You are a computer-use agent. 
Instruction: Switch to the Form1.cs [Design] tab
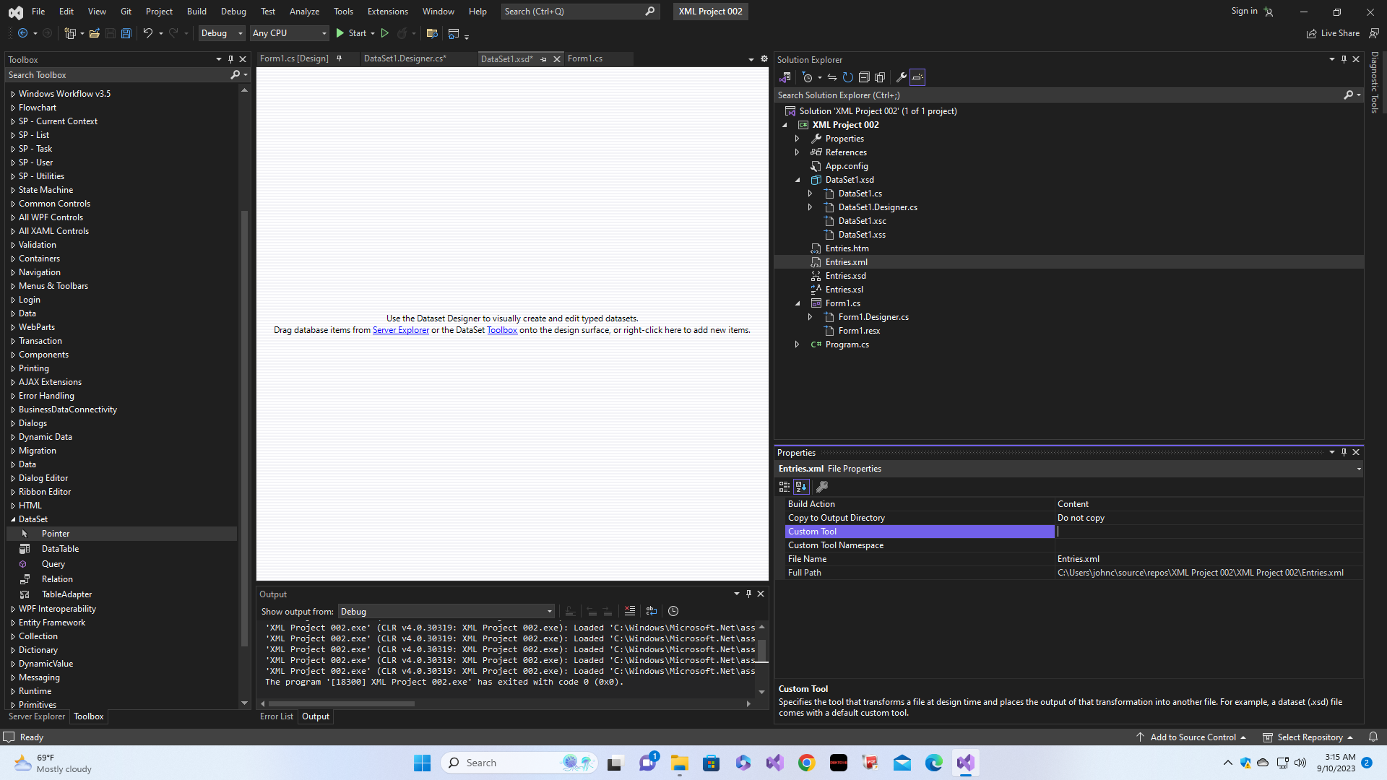click(294, 58)
